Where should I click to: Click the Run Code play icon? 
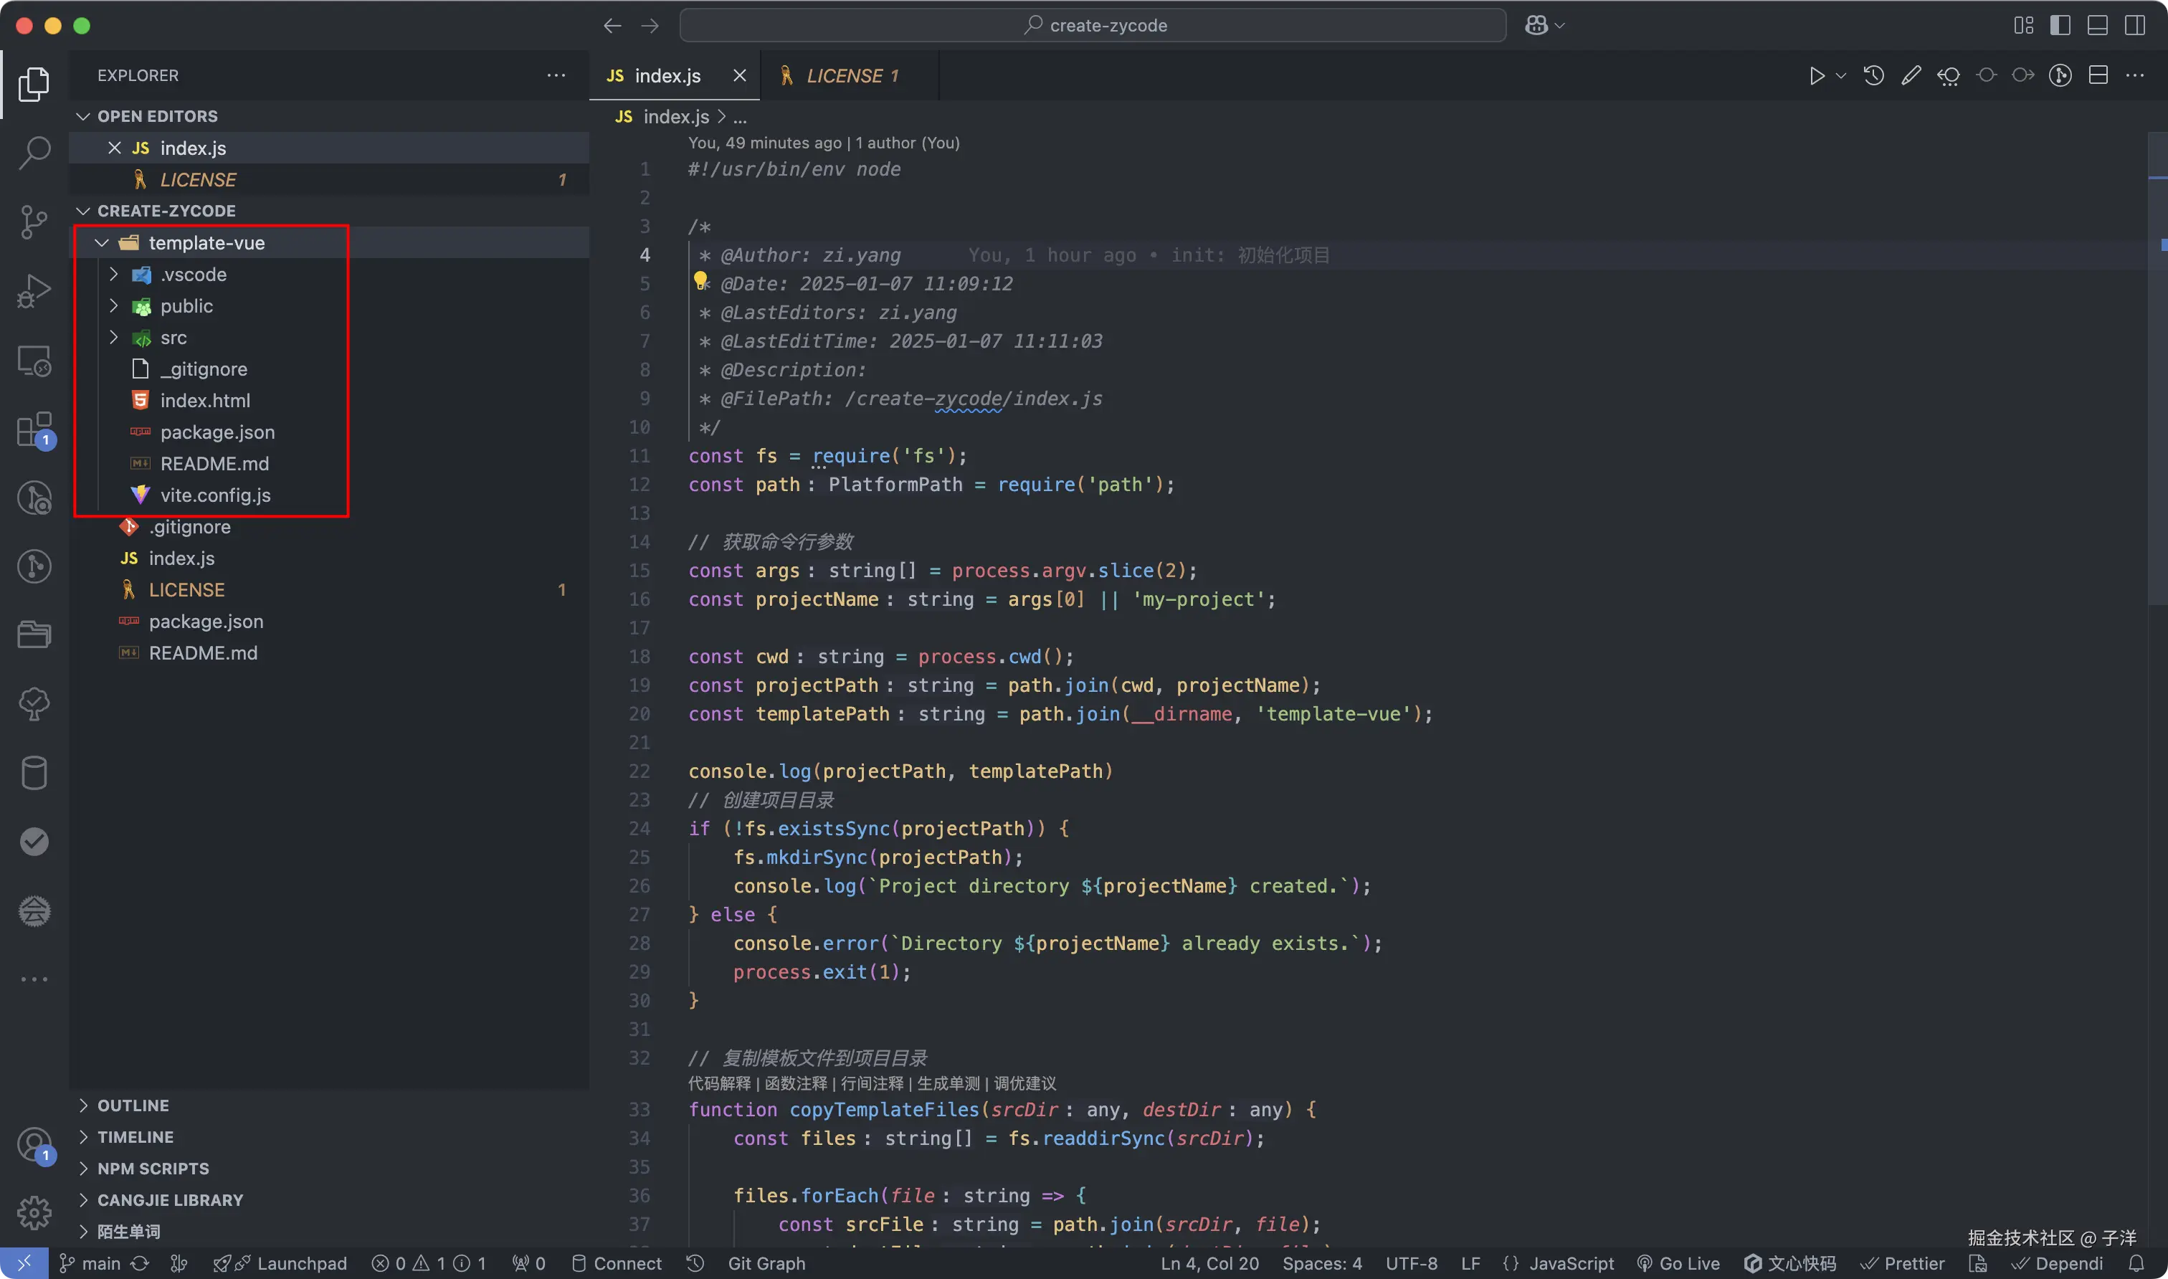coord(1817,76)
